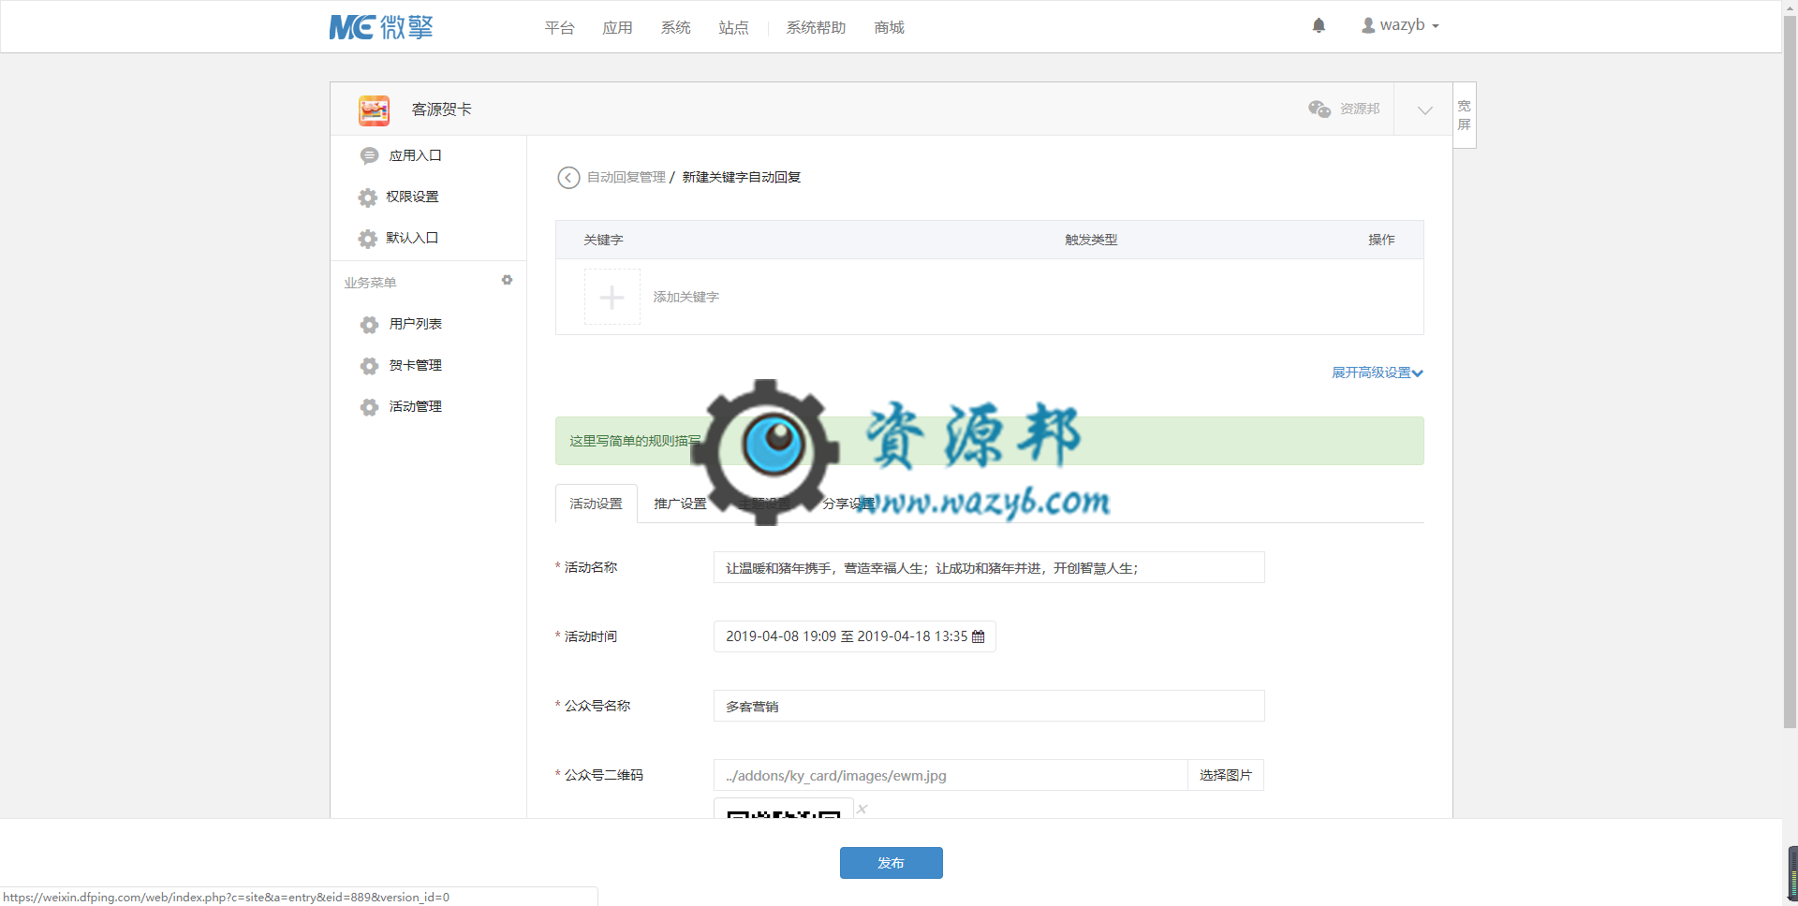Image resolution: width=1798 pixels, height=906 pixels.
Task: Click the 新建关键字自动回复 breadcrumb text
Action: pyautogui.click(x=742, y=177)
